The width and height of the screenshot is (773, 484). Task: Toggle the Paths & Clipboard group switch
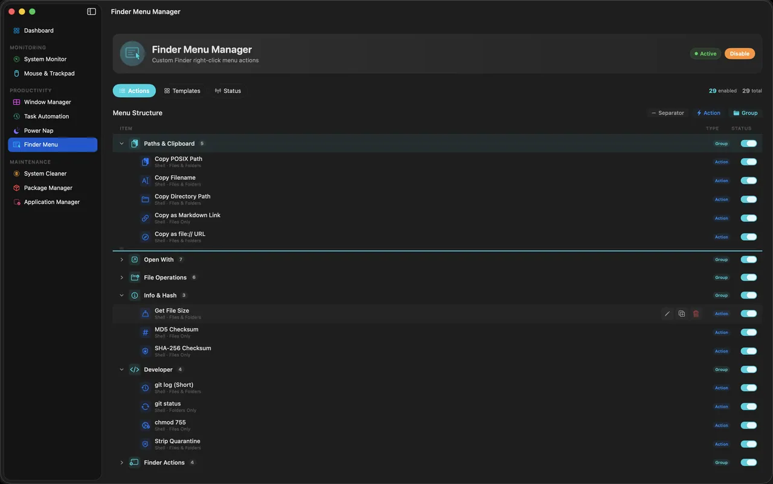pyautogui.click(x=749, y=144)
